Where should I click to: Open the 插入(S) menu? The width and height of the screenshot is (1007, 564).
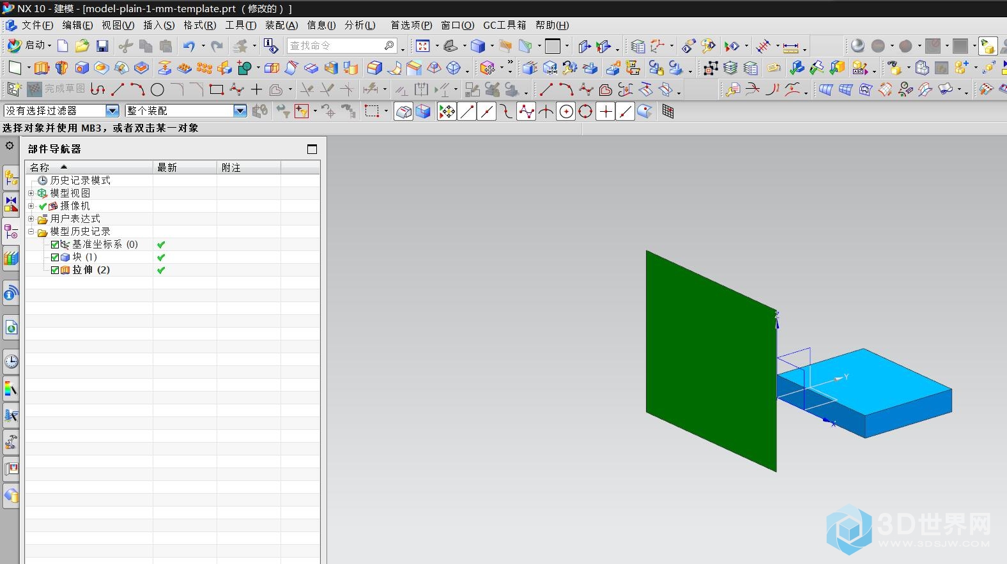(x=158, y=25)
